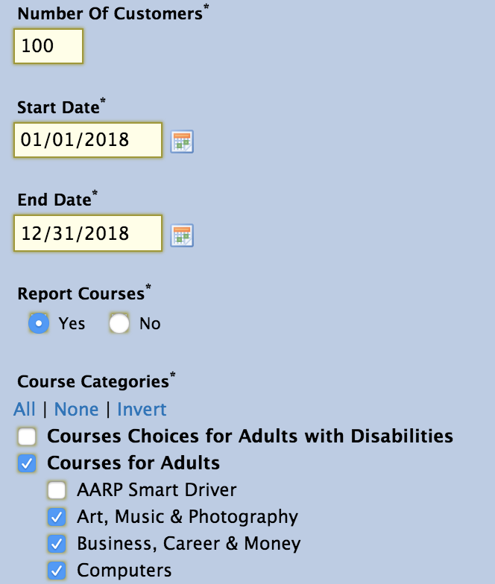Click the Computers category label

click(124, 571)
